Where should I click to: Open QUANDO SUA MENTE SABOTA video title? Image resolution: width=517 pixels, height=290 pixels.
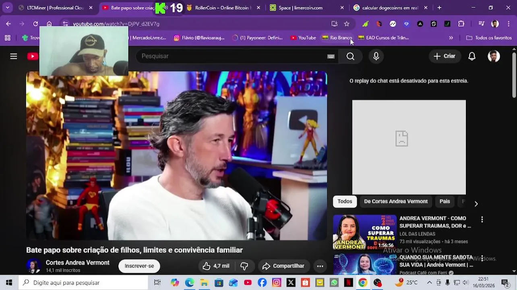(436, 261)
